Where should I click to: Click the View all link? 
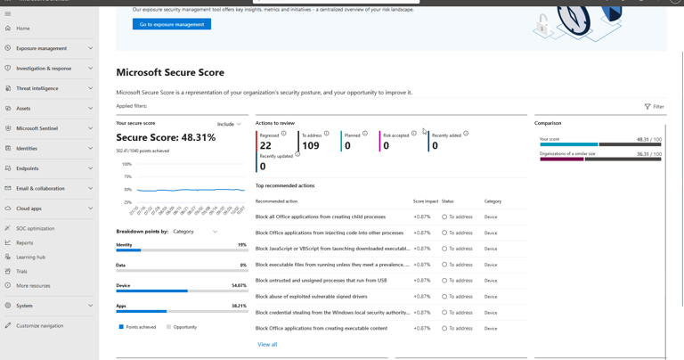[267, 344]
